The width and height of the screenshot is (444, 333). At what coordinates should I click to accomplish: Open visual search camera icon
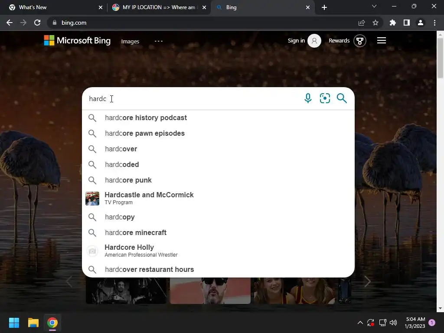[x=325, y=98]
